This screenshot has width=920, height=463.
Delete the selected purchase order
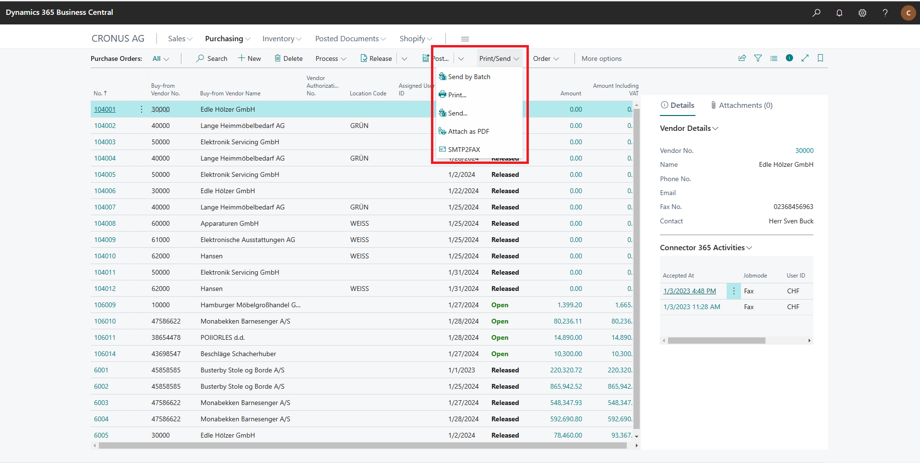click(x=288, y=58)
